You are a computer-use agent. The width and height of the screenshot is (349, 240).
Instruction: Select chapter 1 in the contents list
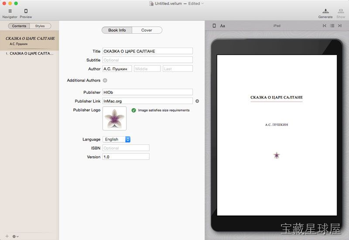pyautogui.click(x=29, y=53)
